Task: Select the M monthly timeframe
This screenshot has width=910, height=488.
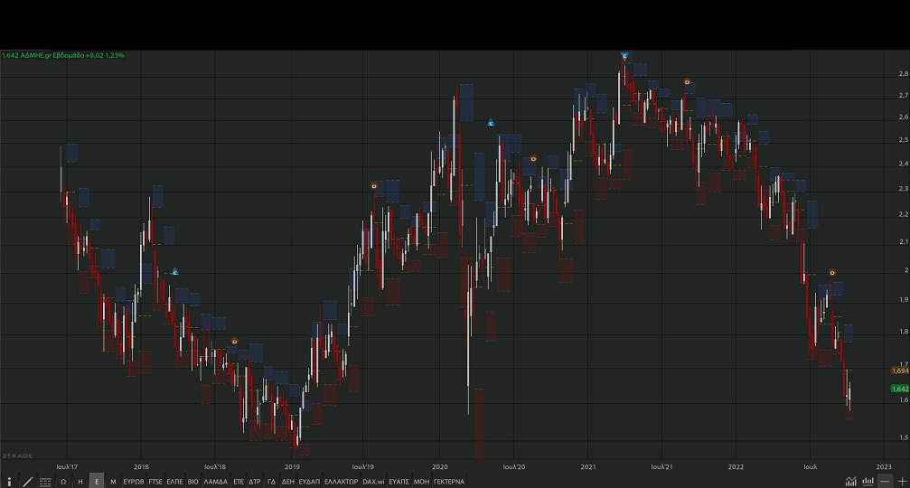Action: (113, 482)
